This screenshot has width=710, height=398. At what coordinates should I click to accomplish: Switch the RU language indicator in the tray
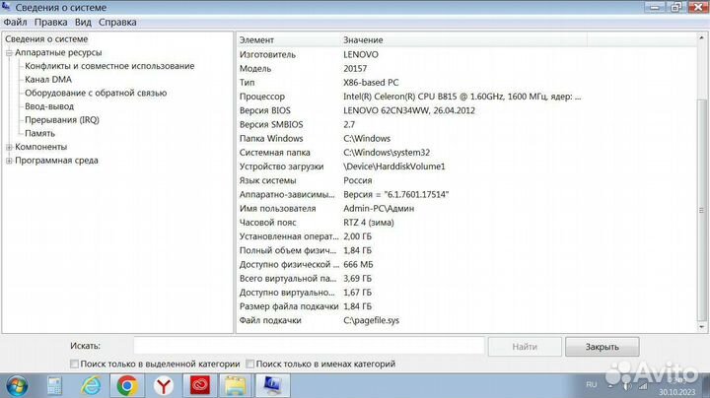coord(592,384)
